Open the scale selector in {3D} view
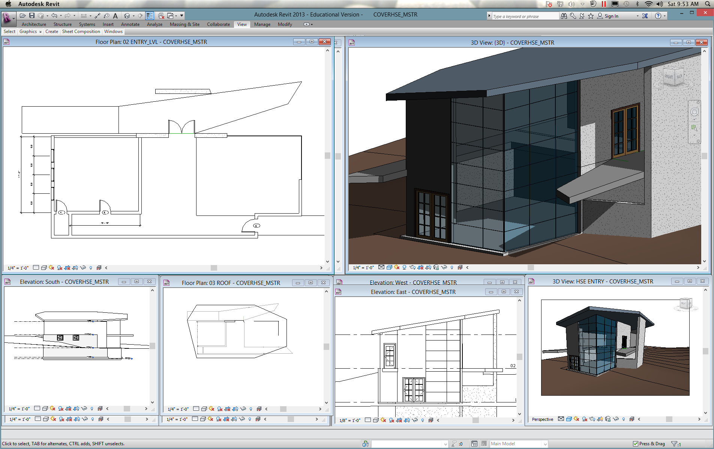The width and height of the screenshot is (714, 449). pos(363,268)
